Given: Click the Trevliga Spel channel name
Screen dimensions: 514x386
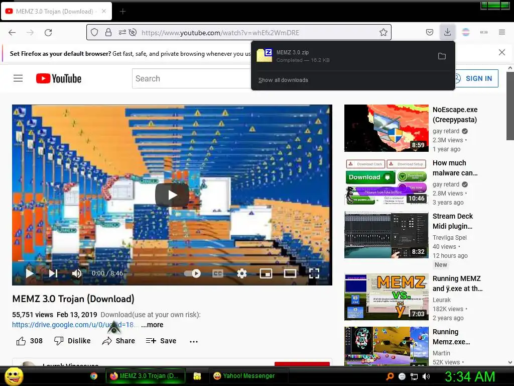Looking at the screenshot, I should click(449, 237).
